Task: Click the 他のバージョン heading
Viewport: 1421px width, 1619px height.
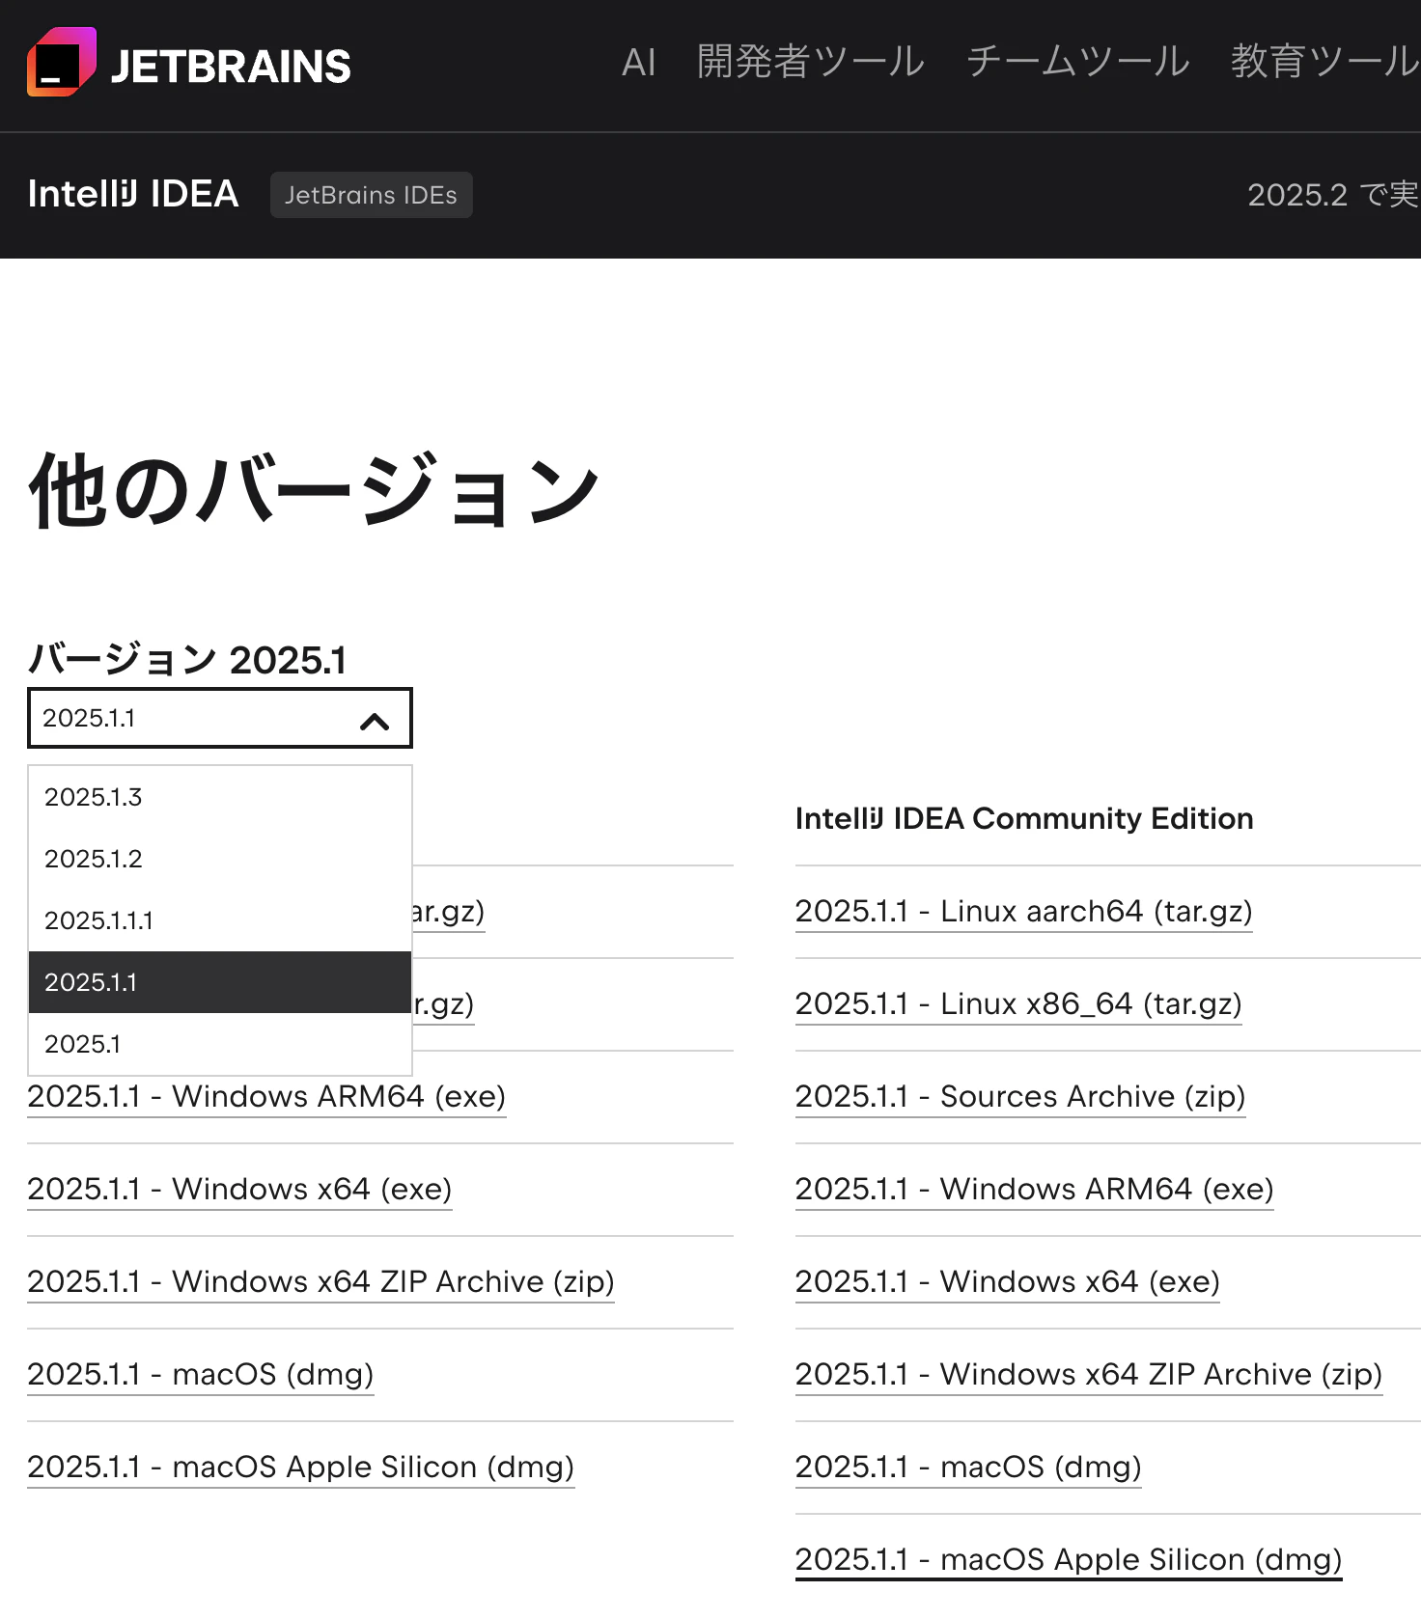Action: click(x=315, y=490)
